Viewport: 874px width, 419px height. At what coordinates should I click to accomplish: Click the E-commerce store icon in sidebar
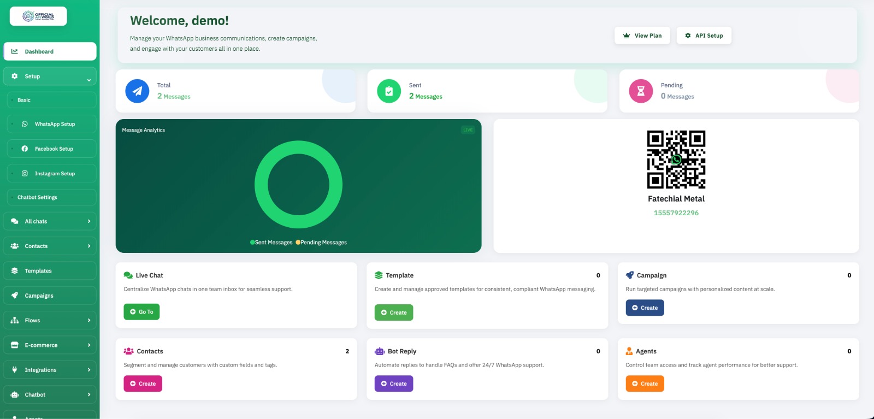15,345
